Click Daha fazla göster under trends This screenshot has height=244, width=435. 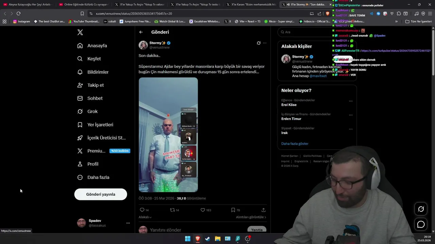pos(295,144)
